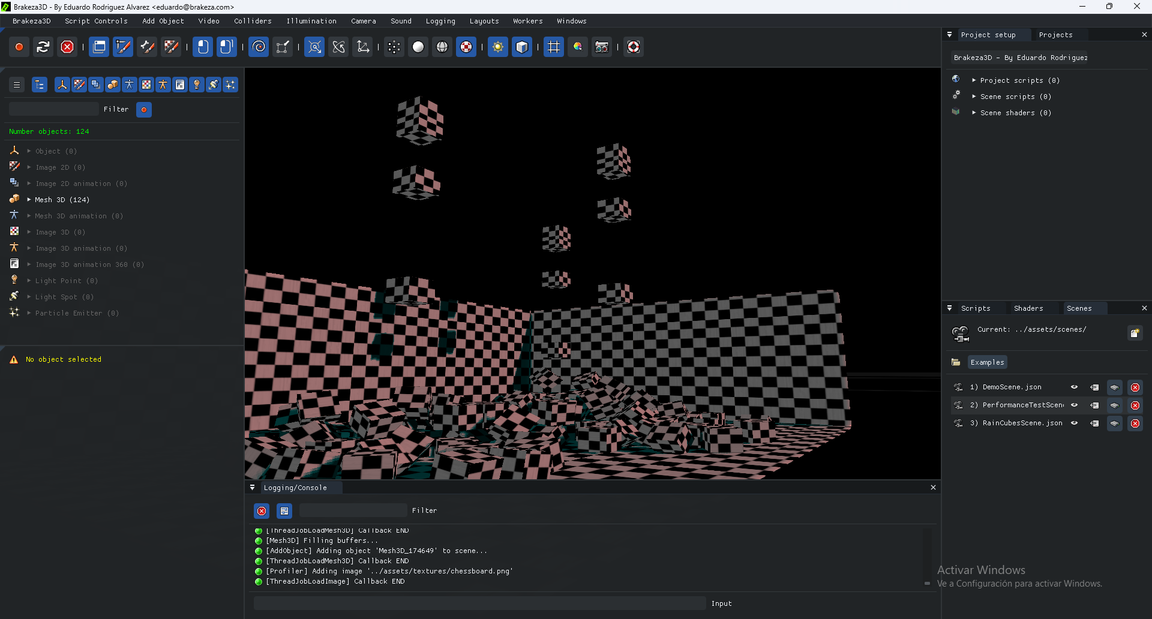1152x619 pixels.
Task: Clear the console with the red X icon
Action: [262, 511]
